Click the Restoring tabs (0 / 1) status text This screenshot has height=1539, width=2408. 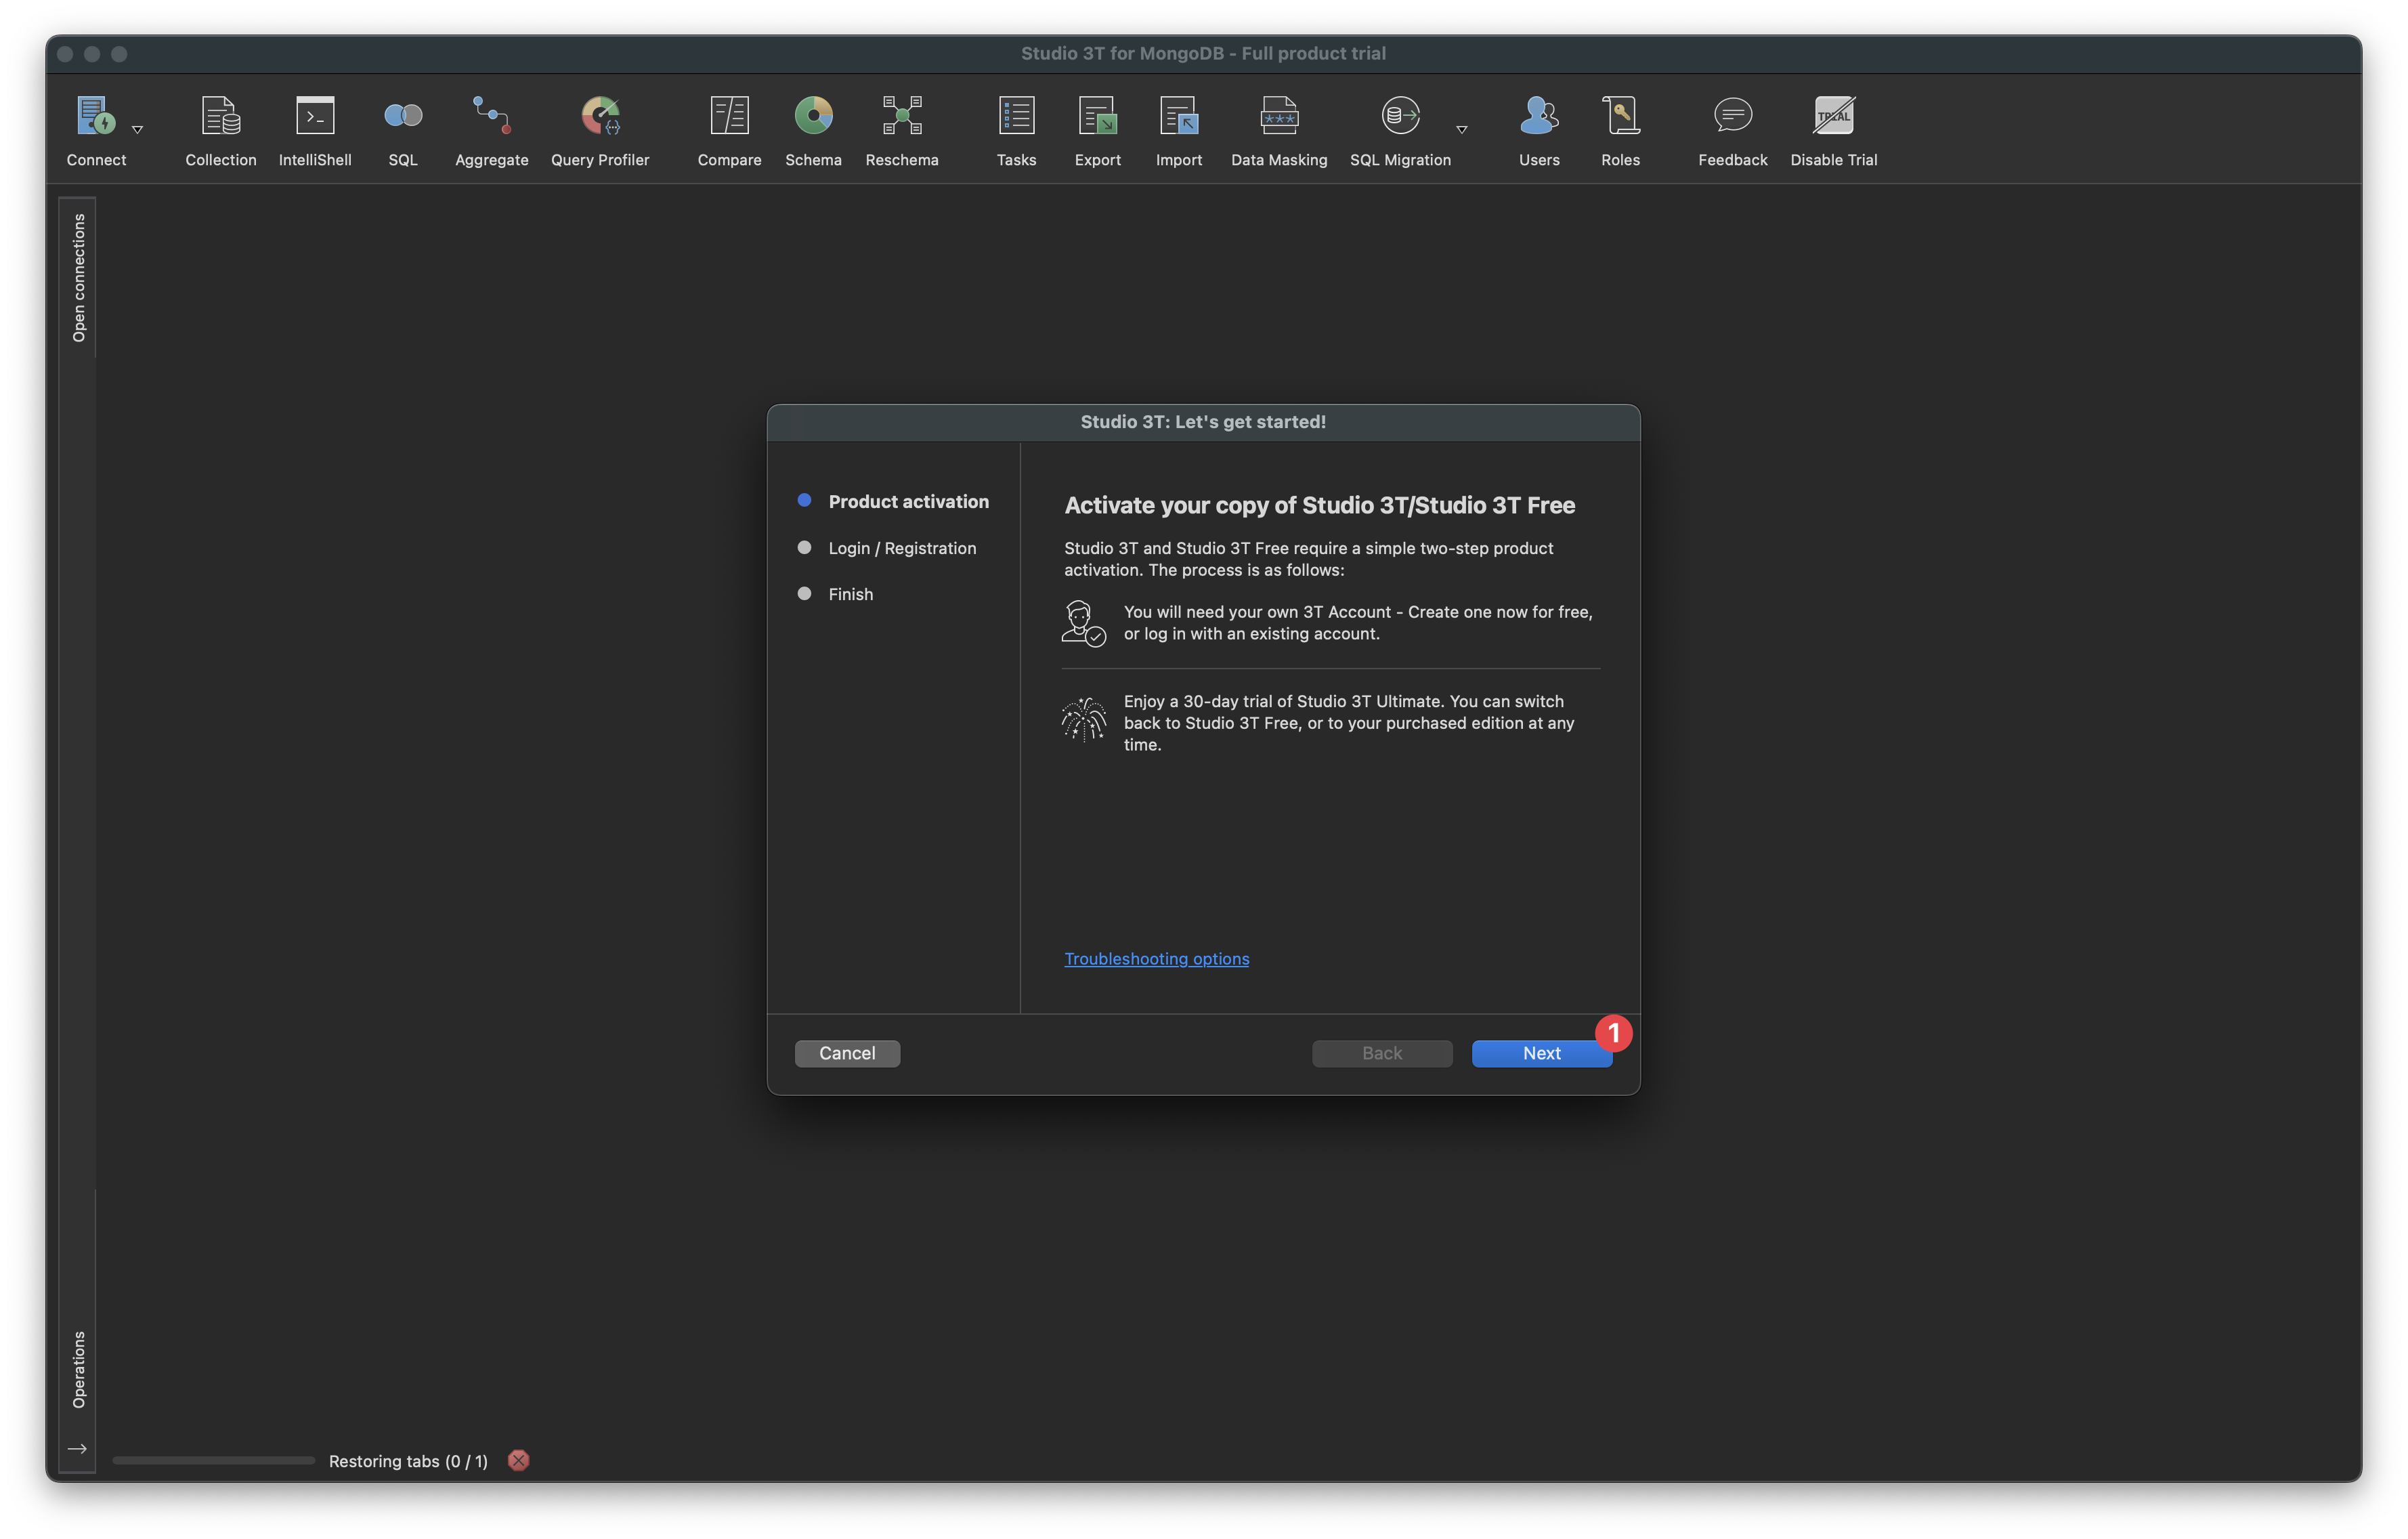[408, 1461]
